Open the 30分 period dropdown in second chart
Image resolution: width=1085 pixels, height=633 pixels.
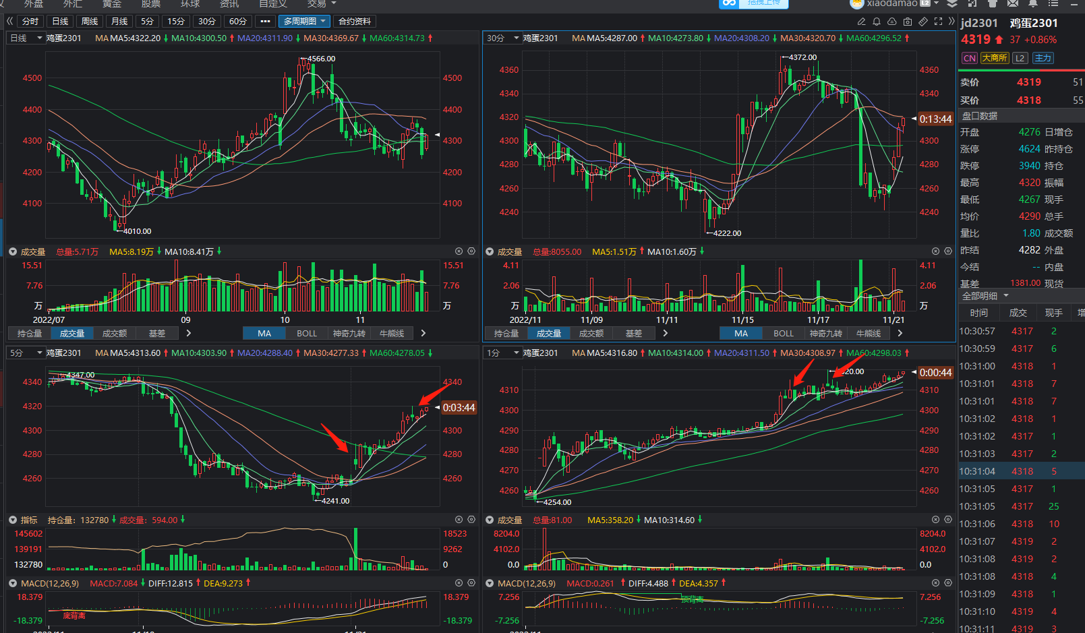coord(502,38)
